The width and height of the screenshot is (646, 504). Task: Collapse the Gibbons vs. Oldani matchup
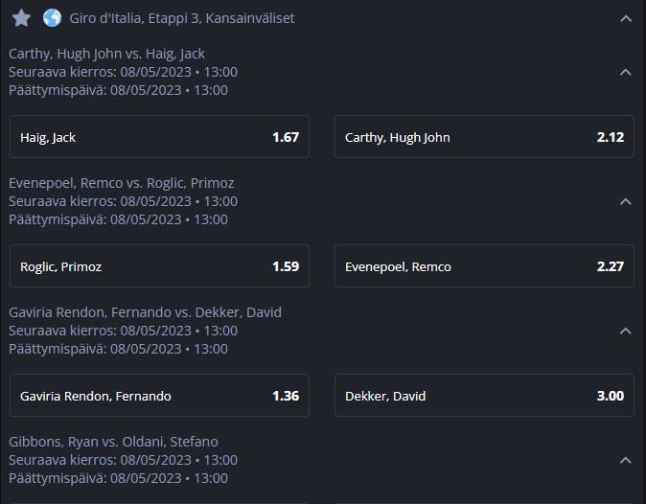tap(626, 460)
